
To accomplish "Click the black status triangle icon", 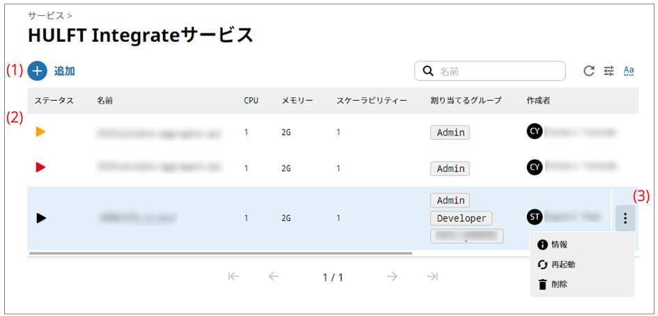I will pos(40,218).
